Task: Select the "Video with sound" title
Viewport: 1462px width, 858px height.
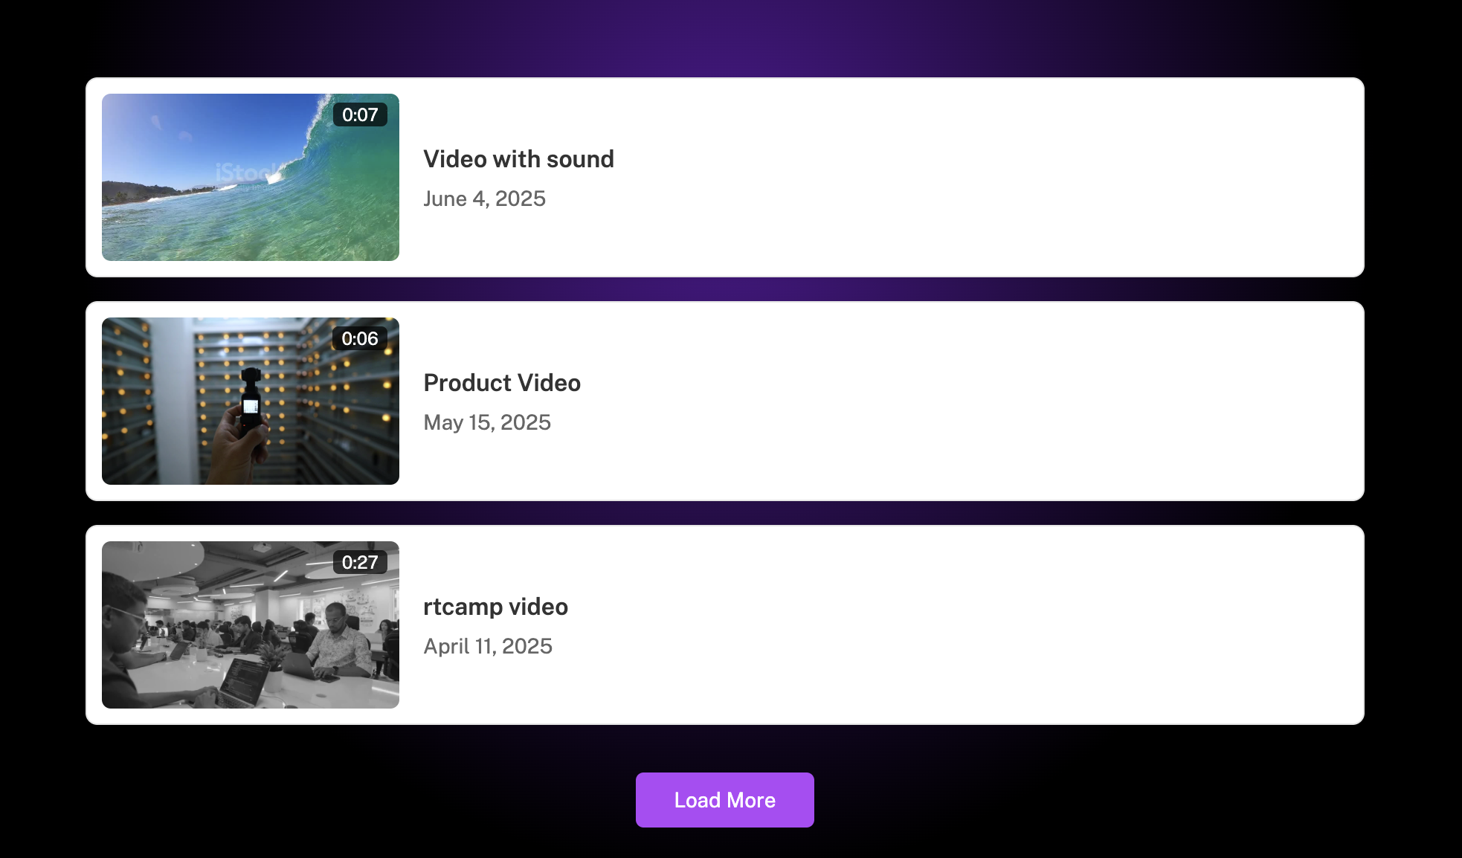Action: coord(518,159)
